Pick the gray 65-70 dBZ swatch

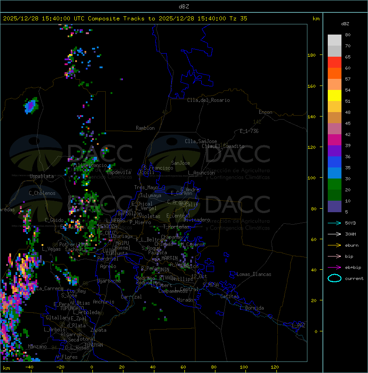tap(334, 51)
